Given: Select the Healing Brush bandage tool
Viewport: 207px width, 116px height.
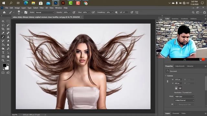Looking at the screenshot, I should pyautogui.click(x=8, y=33).
